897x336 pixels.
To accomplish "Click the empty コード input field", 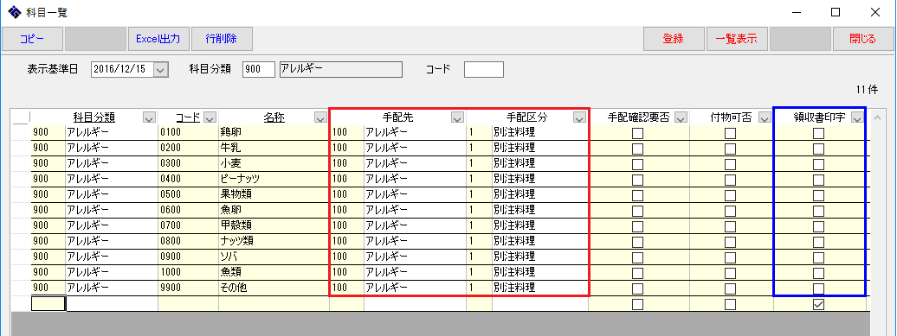I will (483, 70).
